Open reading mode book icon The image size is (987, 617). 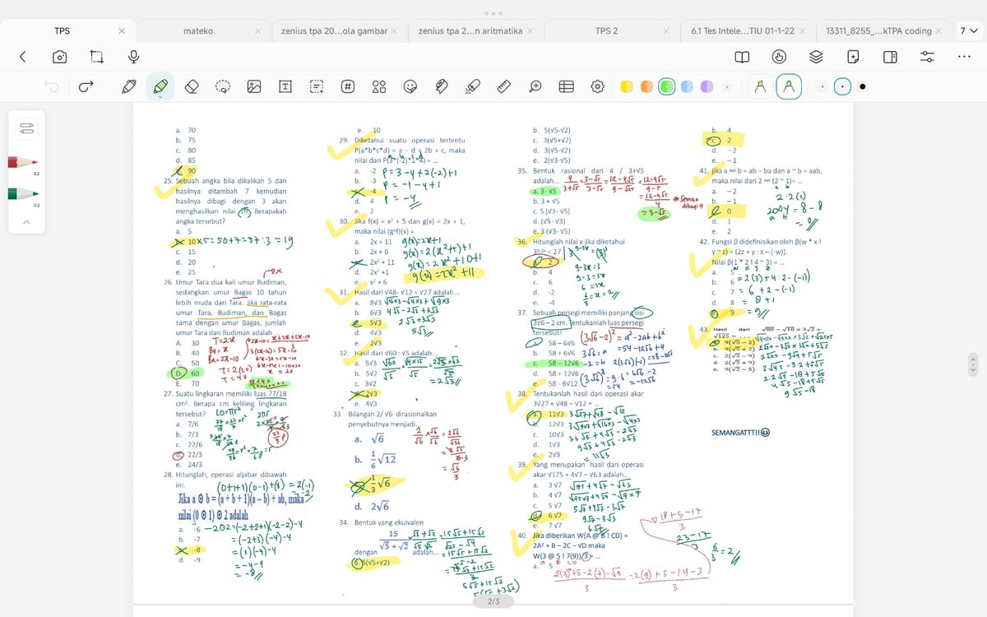point(742,57)
